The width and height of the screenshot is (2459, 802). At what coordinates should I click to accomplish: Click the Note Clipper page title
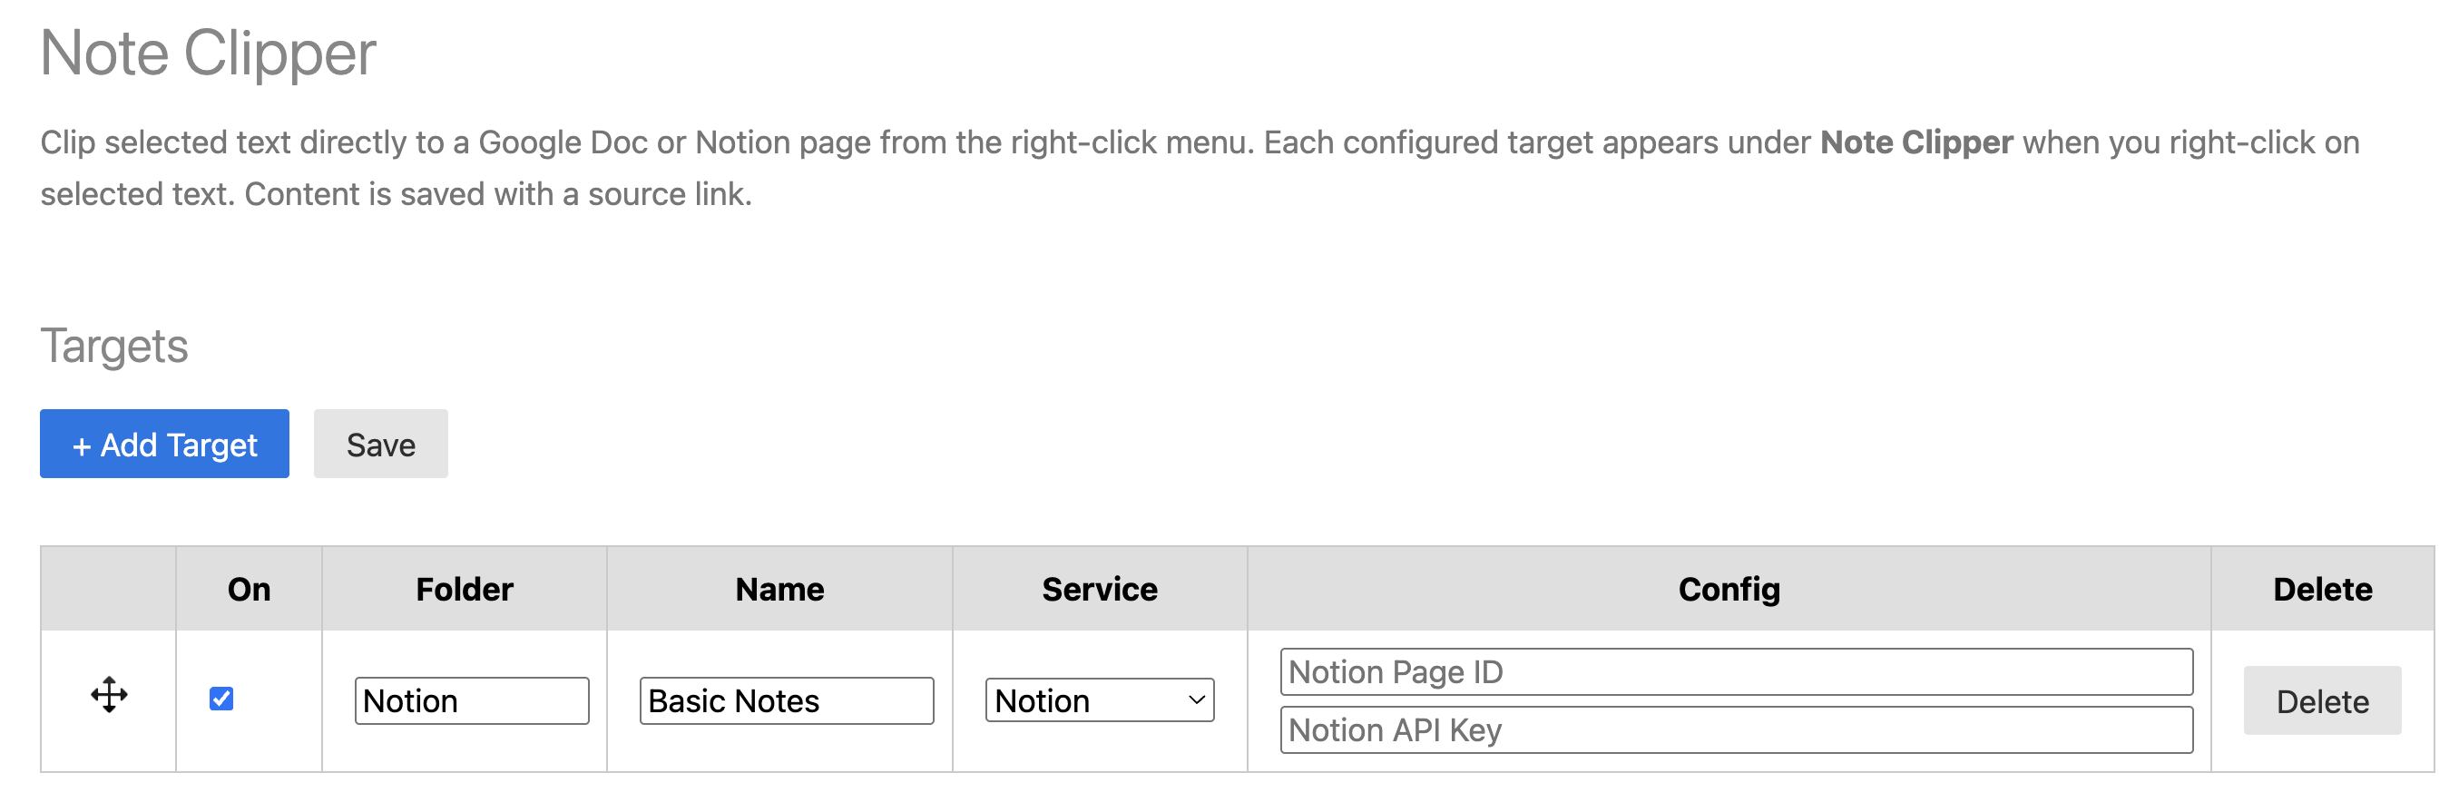pos(208,54)
